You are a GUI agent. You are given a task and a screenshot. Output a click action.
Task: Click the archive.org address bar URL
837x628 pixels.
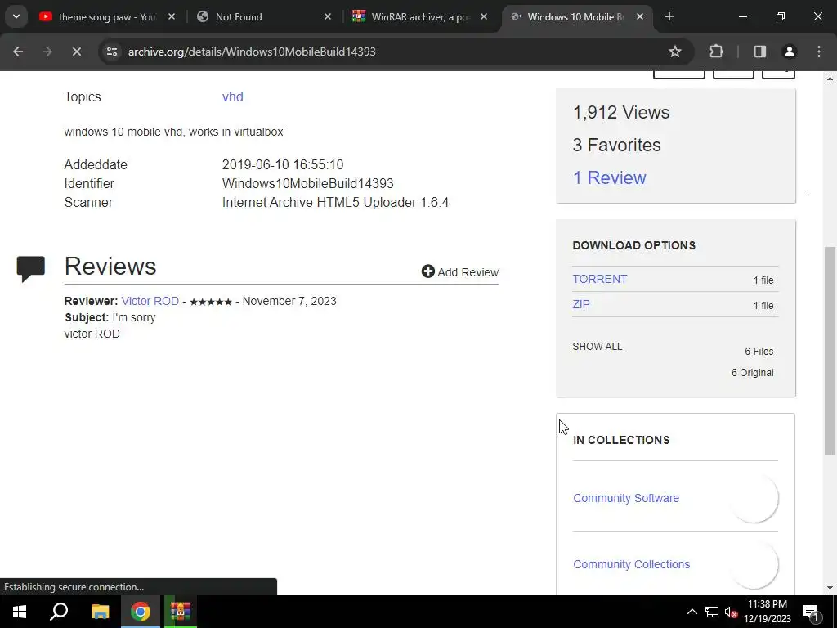pos(252,52)
